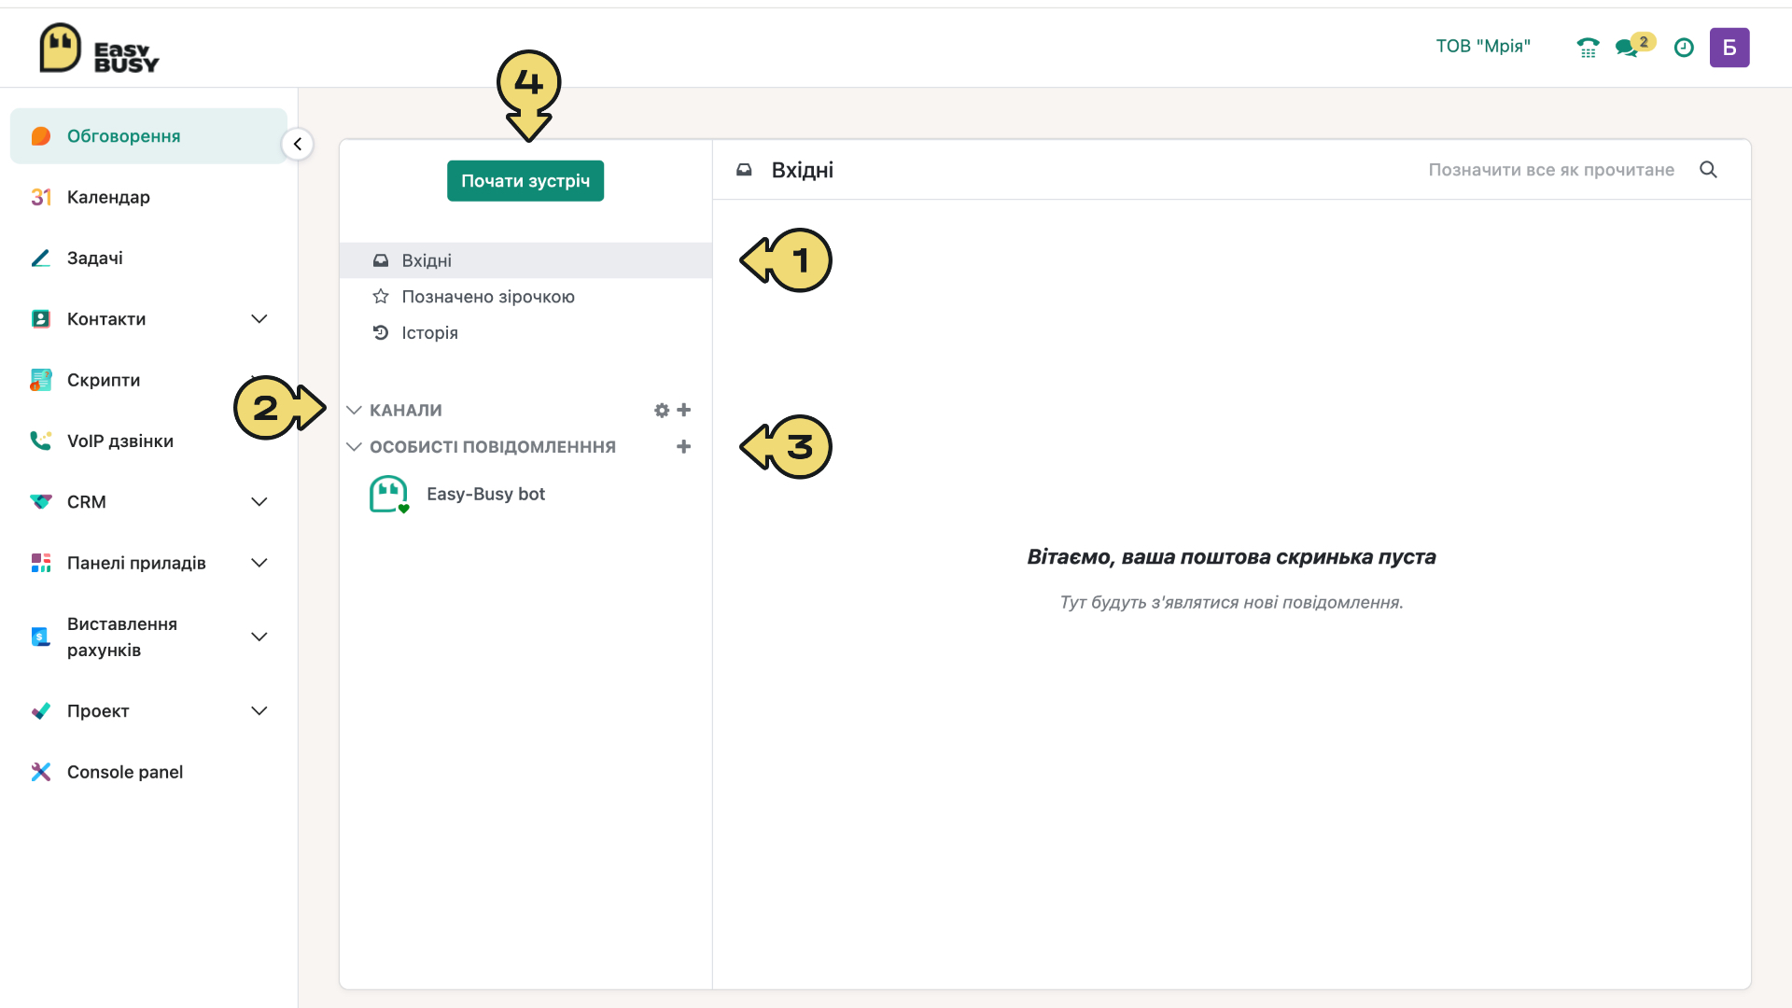1792x1008 pixels.
Task: Click the Панелі приладів dashboard icon
Action: point(41,563)
